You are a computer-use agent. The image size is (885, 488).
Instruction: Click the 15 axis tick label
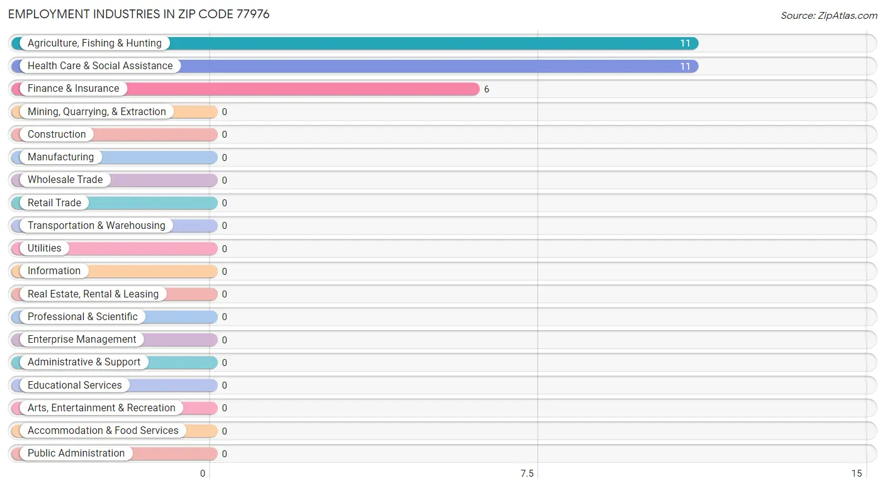point(857,474)
